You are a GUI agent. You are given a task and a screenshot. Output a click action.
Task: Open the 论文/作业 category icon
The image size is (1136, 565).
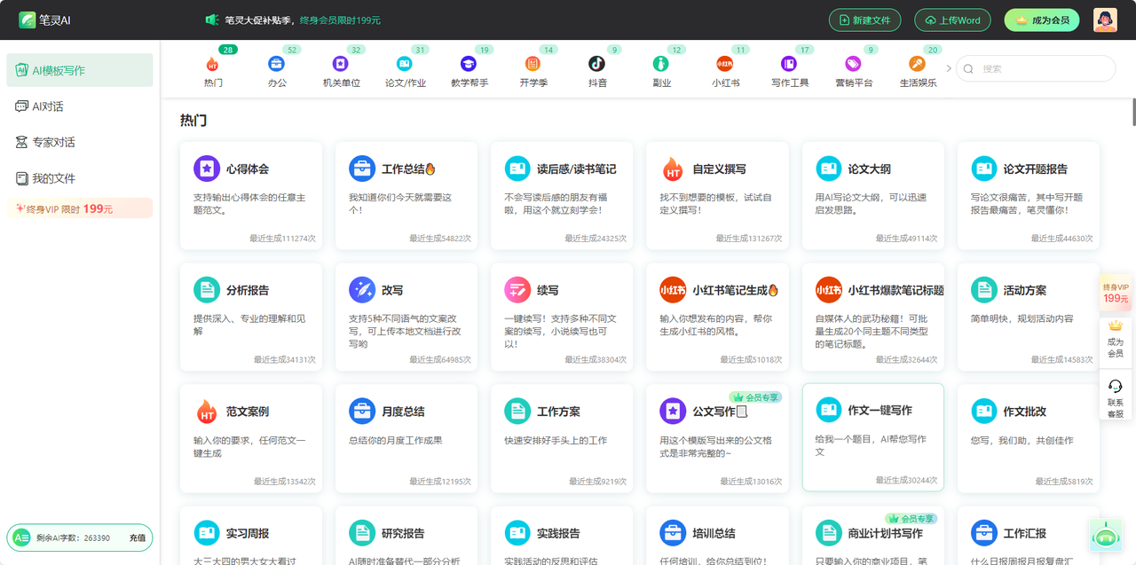(x=405, y=64)
